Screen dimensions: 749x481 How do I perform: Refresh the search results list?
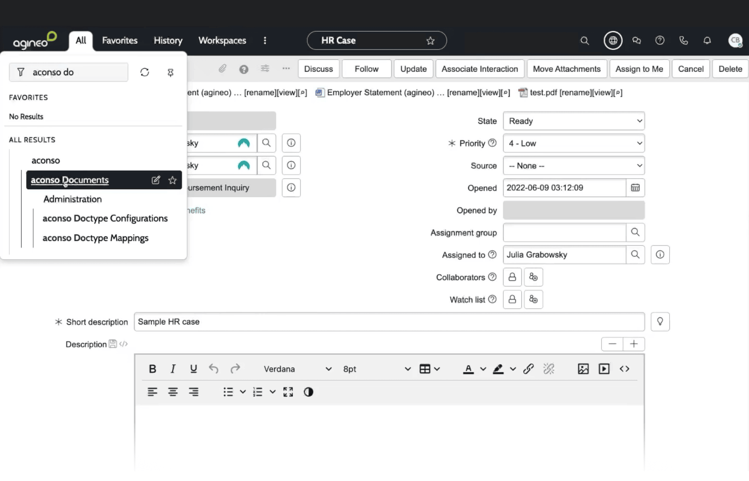point(144,72)
